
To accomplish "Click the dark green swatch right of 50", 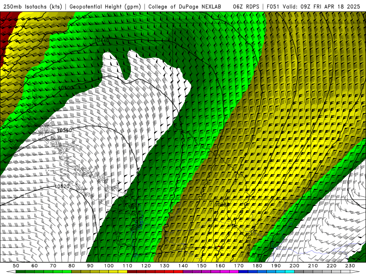I will [x=21, y=272].
